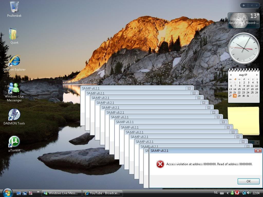Open the Quint folder on the desktop
263x197 pixels.
click(x=13, y=34)
